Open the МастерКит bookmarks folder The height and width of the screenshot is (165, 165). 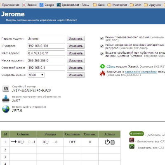pos(117,5)
